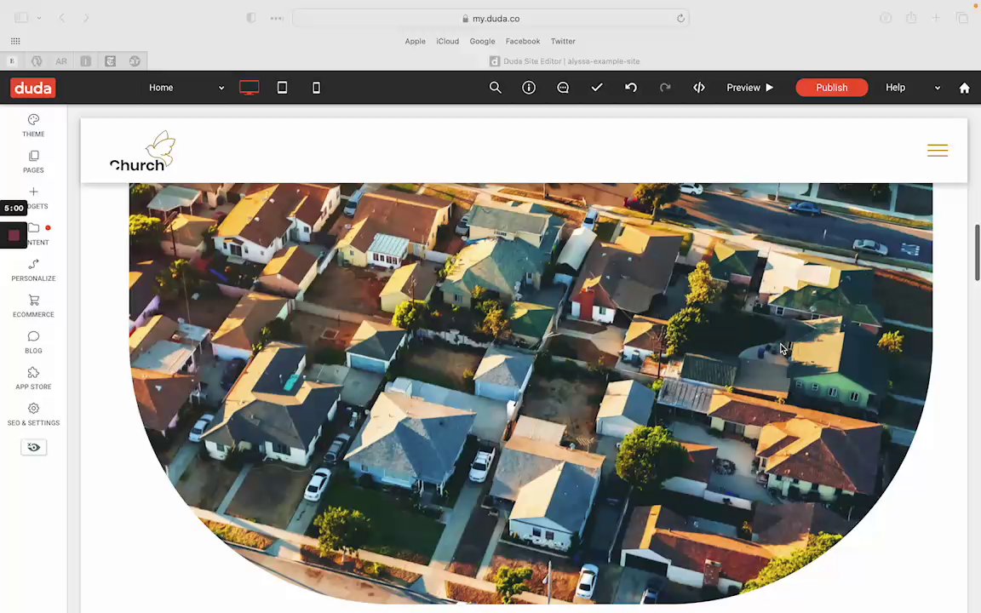Expand the arrow next to Help
The width and height of the screenshot is (981, 613).
click(x=938, y=89)
